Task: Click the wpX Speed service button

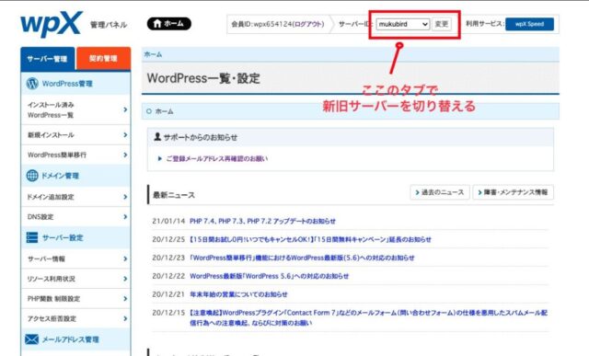Action: [529, 24]
